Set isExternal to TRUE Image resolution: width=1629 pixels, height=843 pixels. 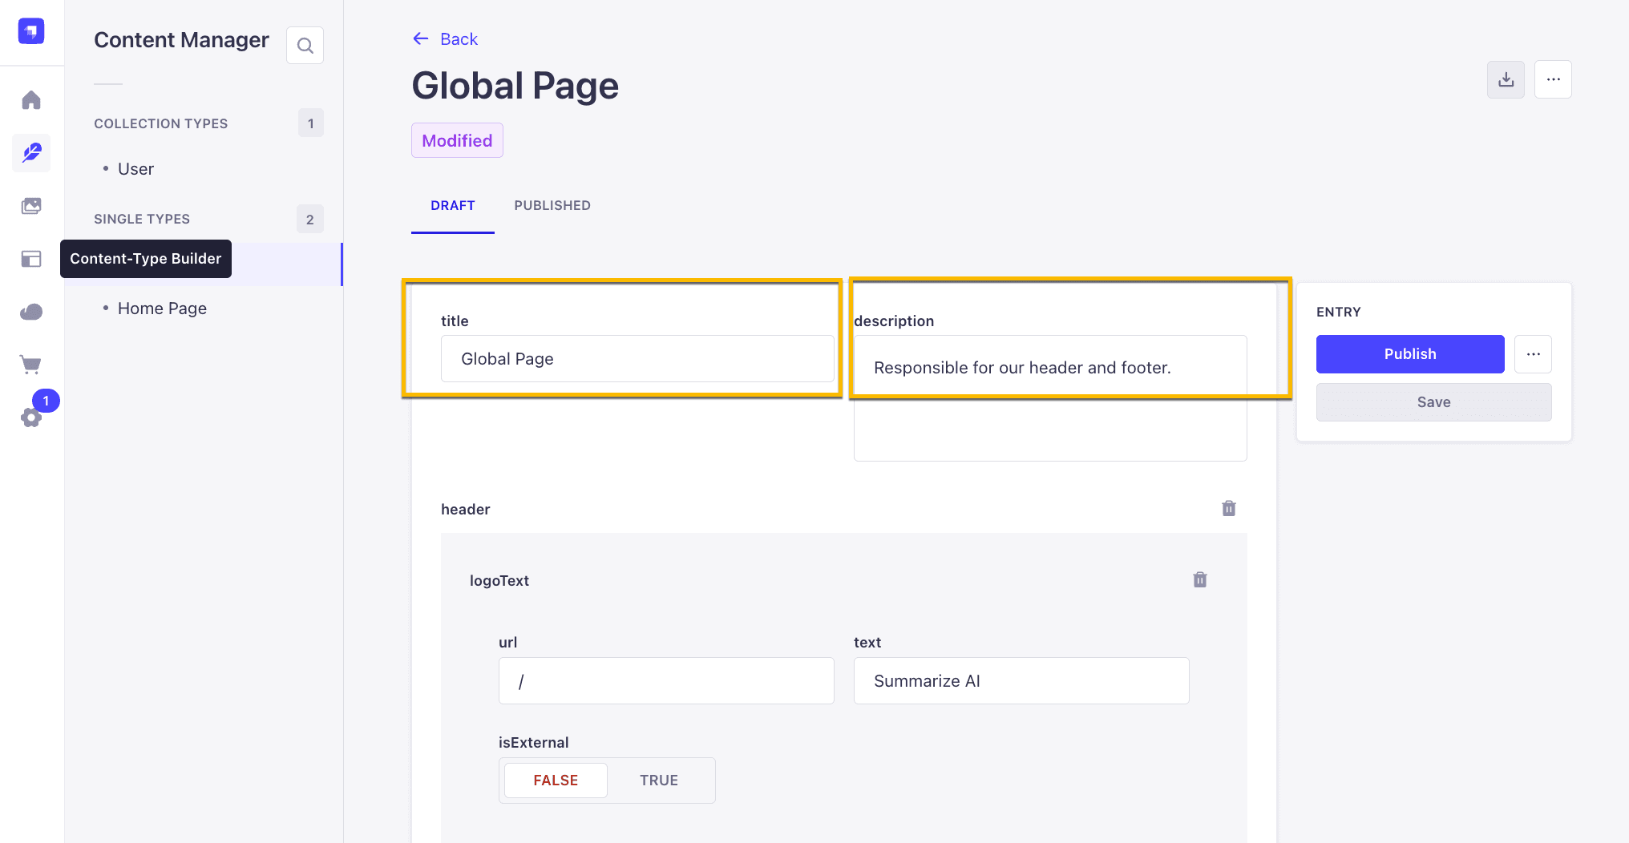[659, 780]
